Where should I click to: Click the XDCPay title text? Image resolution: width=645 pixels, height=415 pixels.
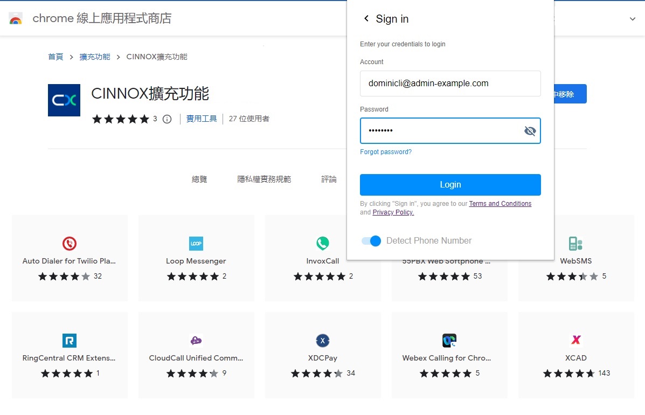(322, 358)
